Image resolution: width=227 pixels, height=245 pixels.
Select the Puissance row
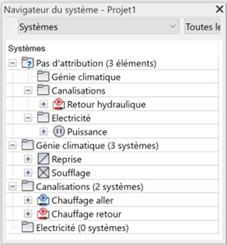pos(112,132)
